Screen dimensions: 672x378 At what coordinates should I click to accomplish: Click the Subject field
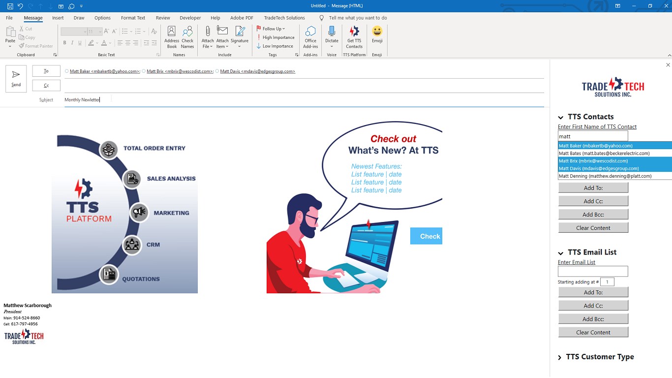(304, 99)
